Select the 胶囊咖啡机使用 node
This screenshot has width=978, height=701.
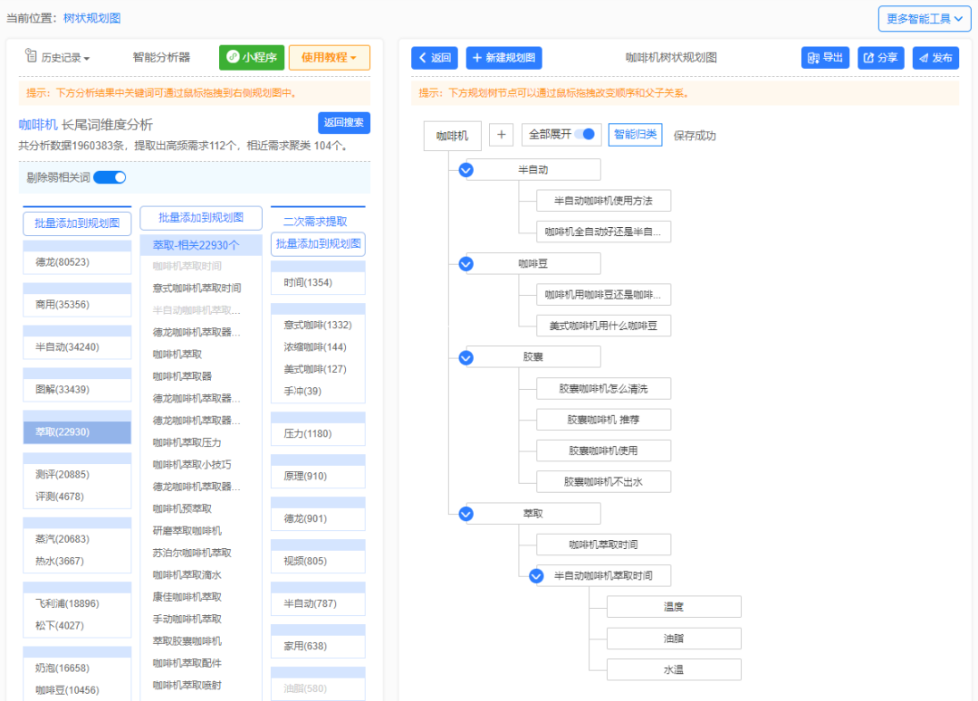[603, 450]
